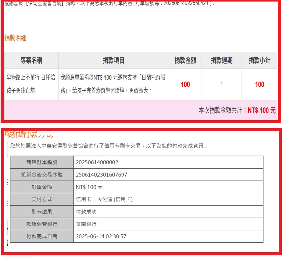
Task: Click transaction serial 25061402301607697
Action: (102, 175)
